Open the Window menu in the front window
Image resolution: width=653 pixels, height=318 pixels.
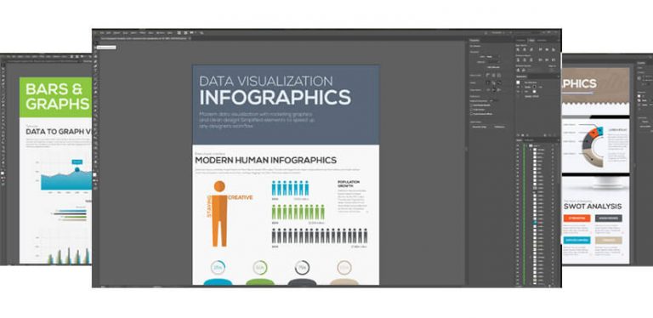161,33
